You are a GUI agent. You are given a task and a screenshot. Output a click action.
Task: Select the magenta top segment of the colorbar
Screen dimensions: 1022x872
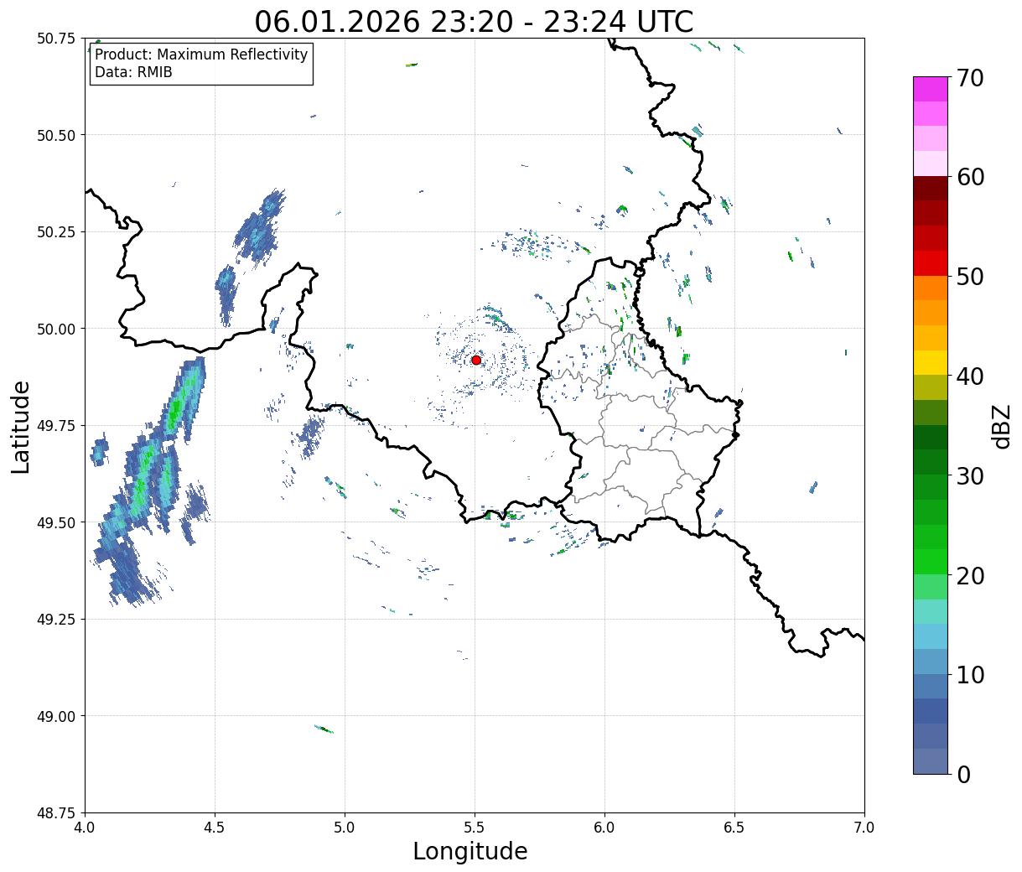(930, 89)
